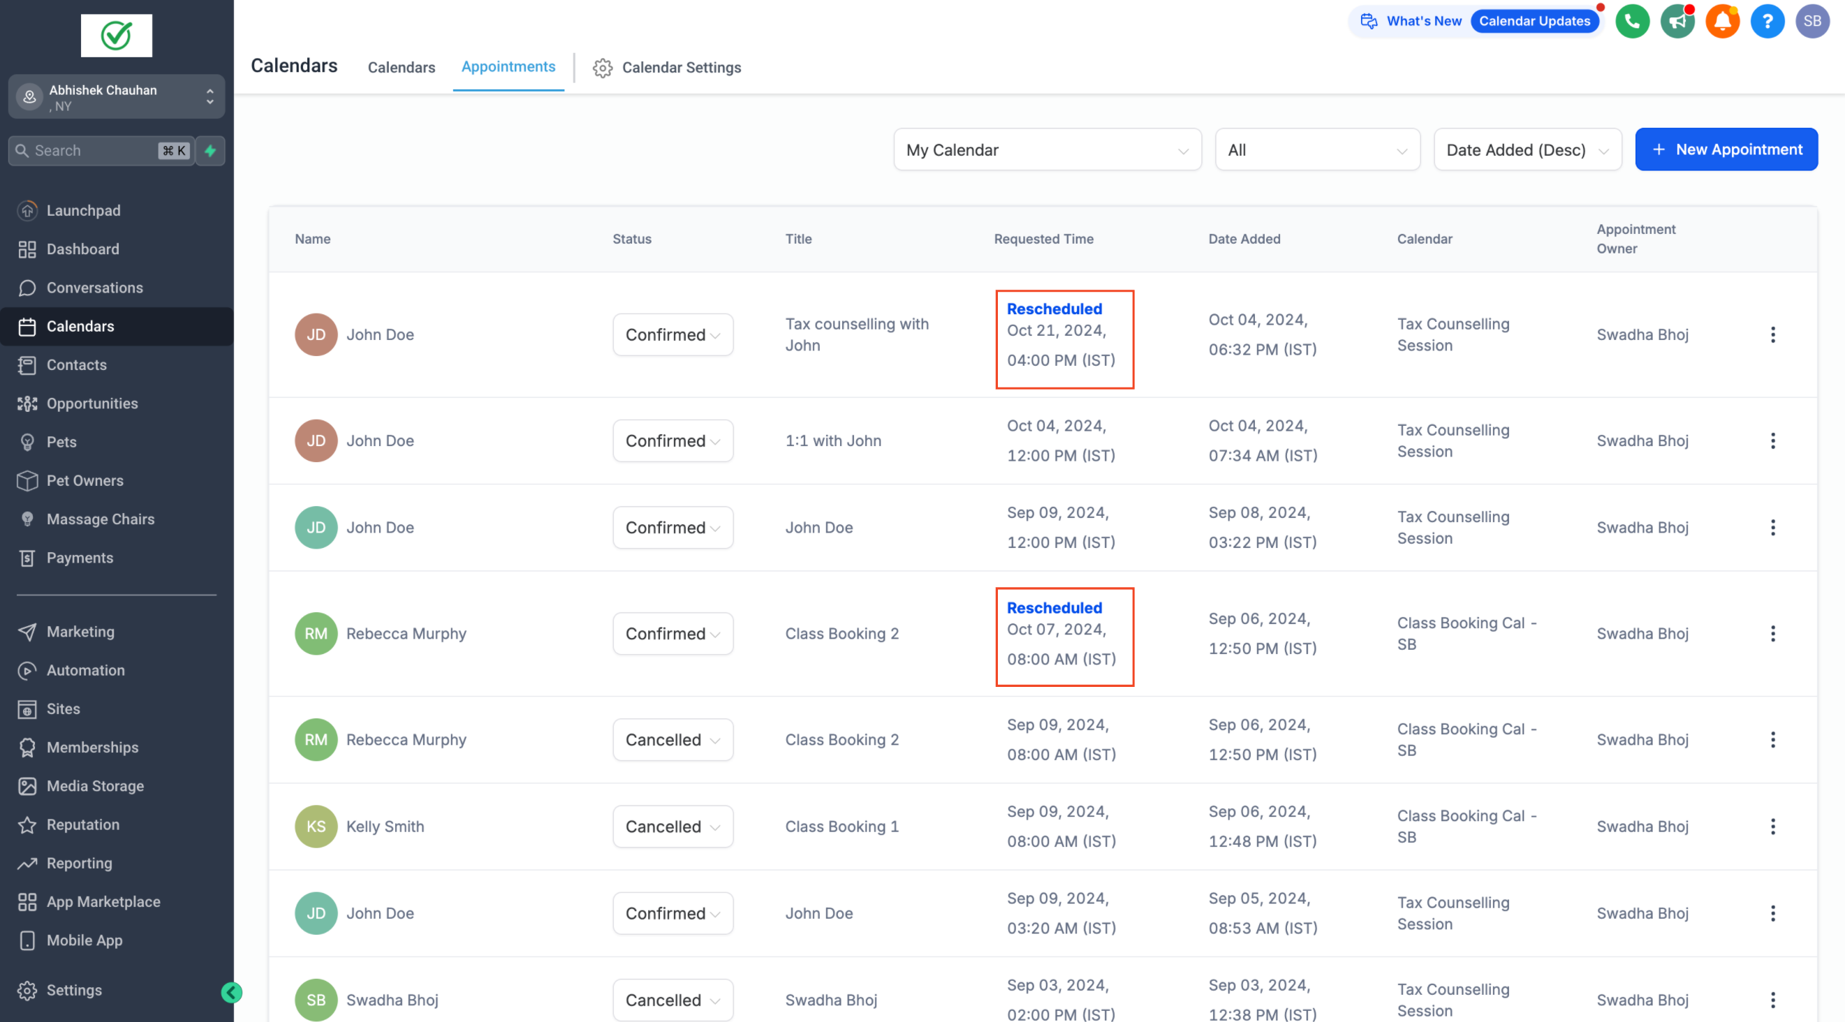Open the SB user avatar menu
Viewport: 1845px width, 1022px height.
coord(1813,22)
